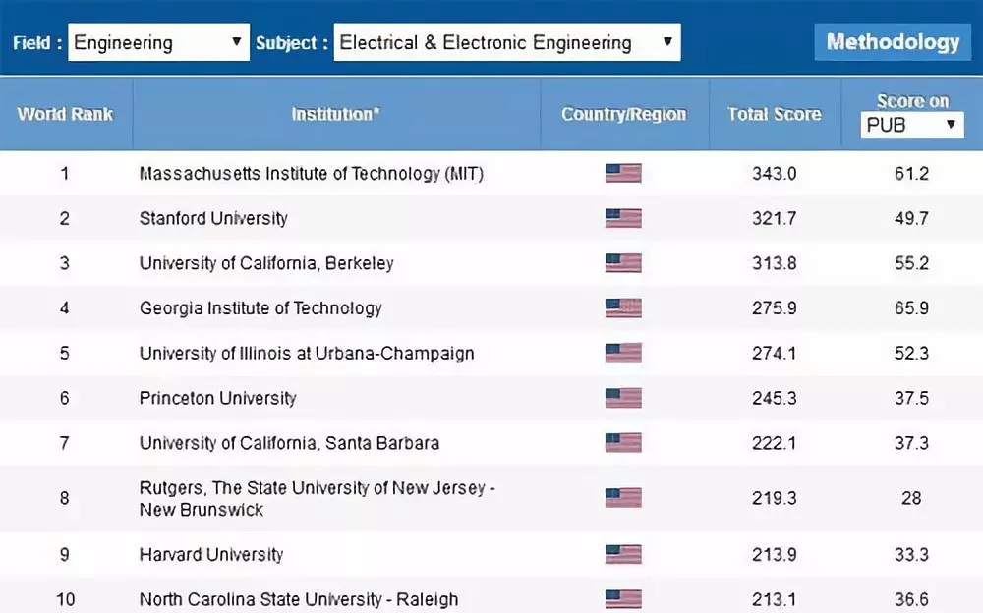Click the flag in Harvard University row
This screenshot has height=613, width=983.
click(623, 554)
